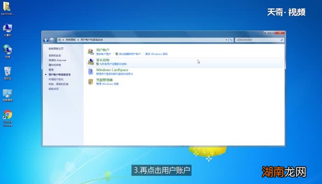Open the Google Chrome desktop shortcut

(x=8, y=118)
